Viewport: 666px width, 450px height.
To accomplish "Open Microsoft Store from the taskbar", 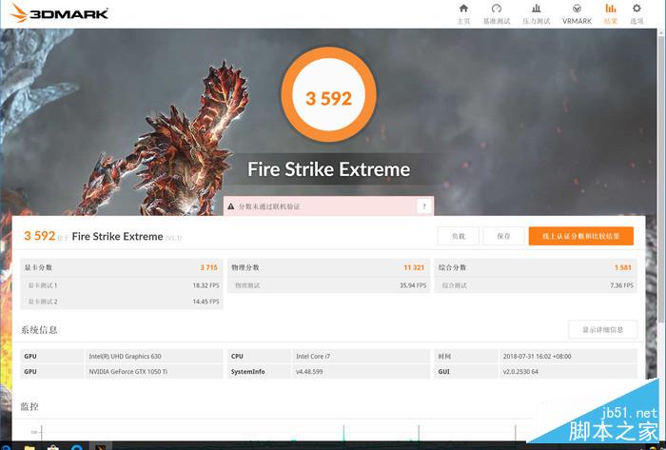I will (x=52, y=447).
